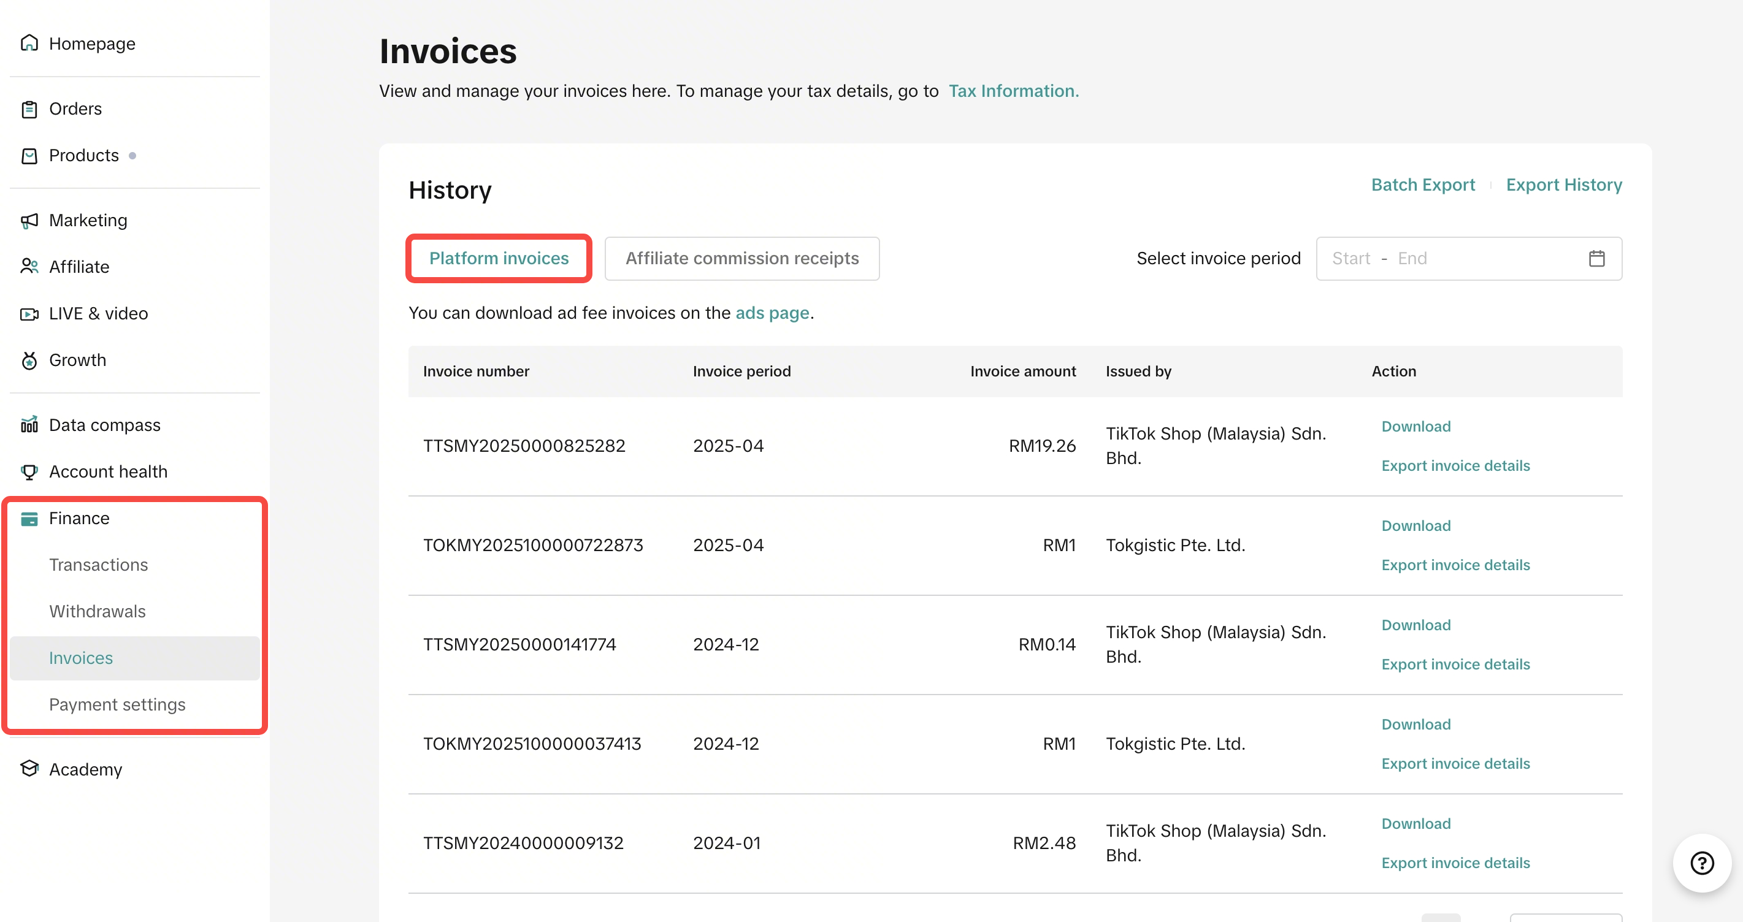Select the Platform invoices tab
1743x922 pixels.
[499, 259]
